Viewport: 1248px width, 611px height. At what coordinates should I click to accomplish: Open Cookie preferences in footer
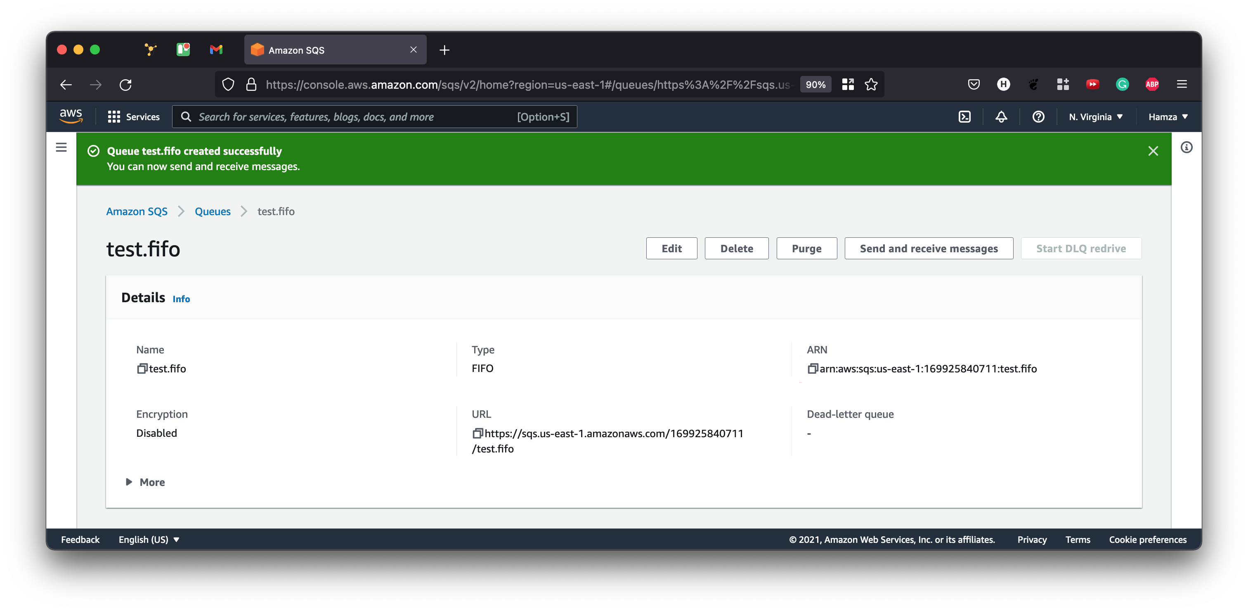point(1148,539)
